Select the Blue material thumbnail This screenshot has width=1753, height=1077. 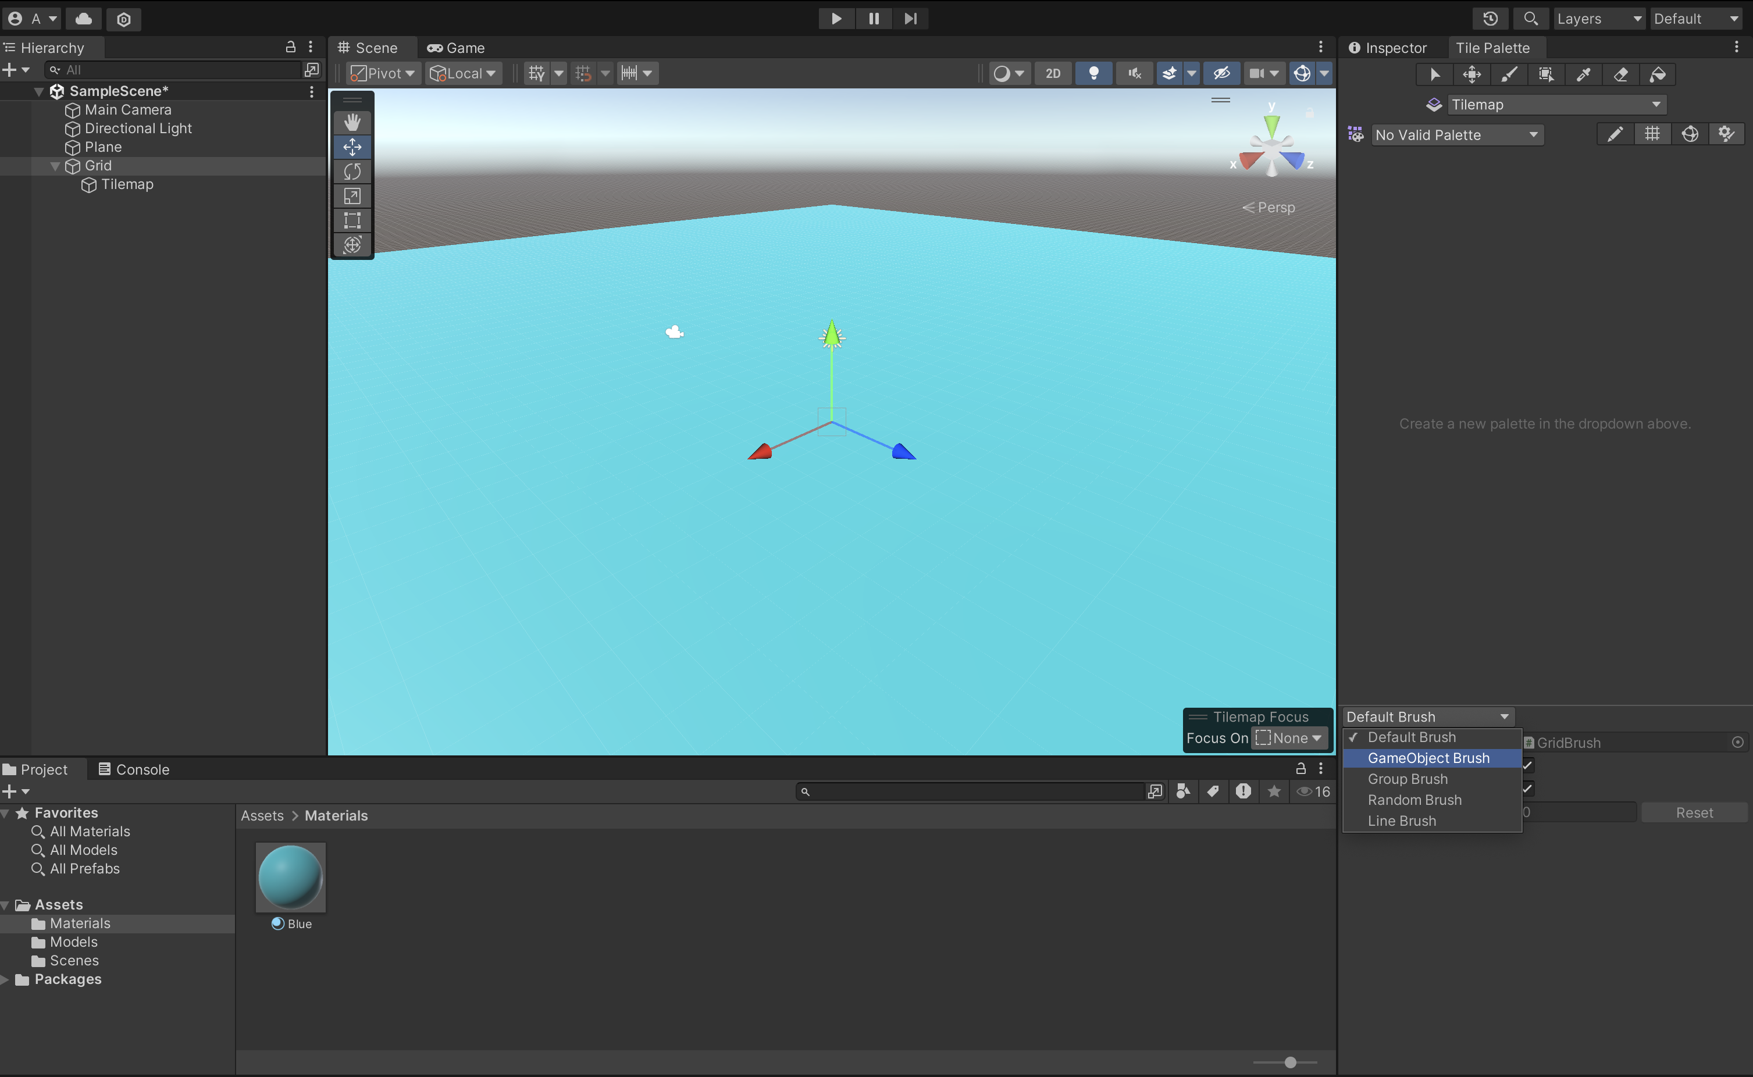point(291,878)
